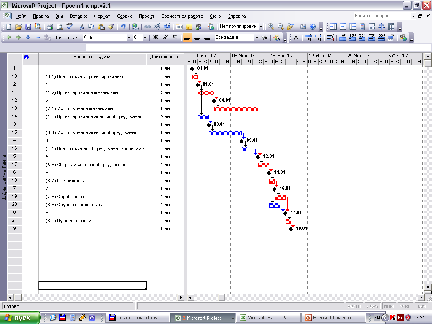This screenshot has height=324, width=432.
Task: Click AutoFilter funnel icon
Action: tap(265, 38)
